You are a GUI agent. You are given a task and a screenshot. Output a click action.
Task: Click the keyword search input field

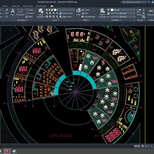click(x=134, y=2)
